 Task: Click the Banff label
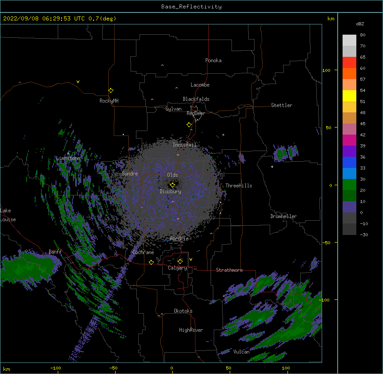click(55, 252)
